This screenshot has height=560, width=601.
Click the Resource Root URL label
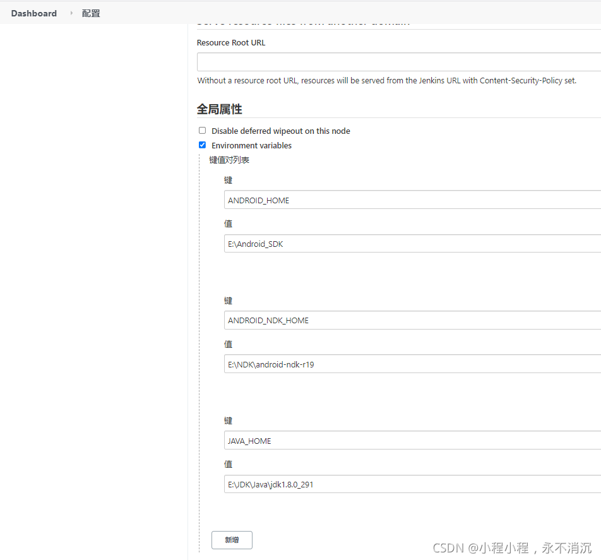pyautogui.click(x=231, y=42)
